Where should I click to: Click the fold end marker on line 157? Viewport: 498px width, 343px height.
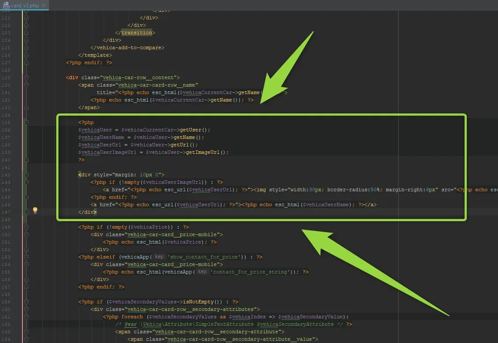[27, 287]
